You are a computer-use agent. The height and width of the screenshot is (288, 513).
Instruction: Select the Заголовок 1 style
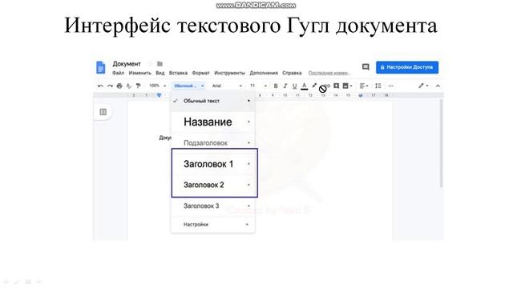coord(212,164)
